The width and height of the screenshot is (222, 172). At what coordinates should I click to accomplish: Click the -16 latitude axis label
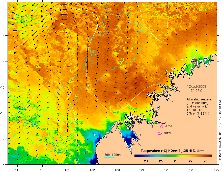[x=3, y=113]
